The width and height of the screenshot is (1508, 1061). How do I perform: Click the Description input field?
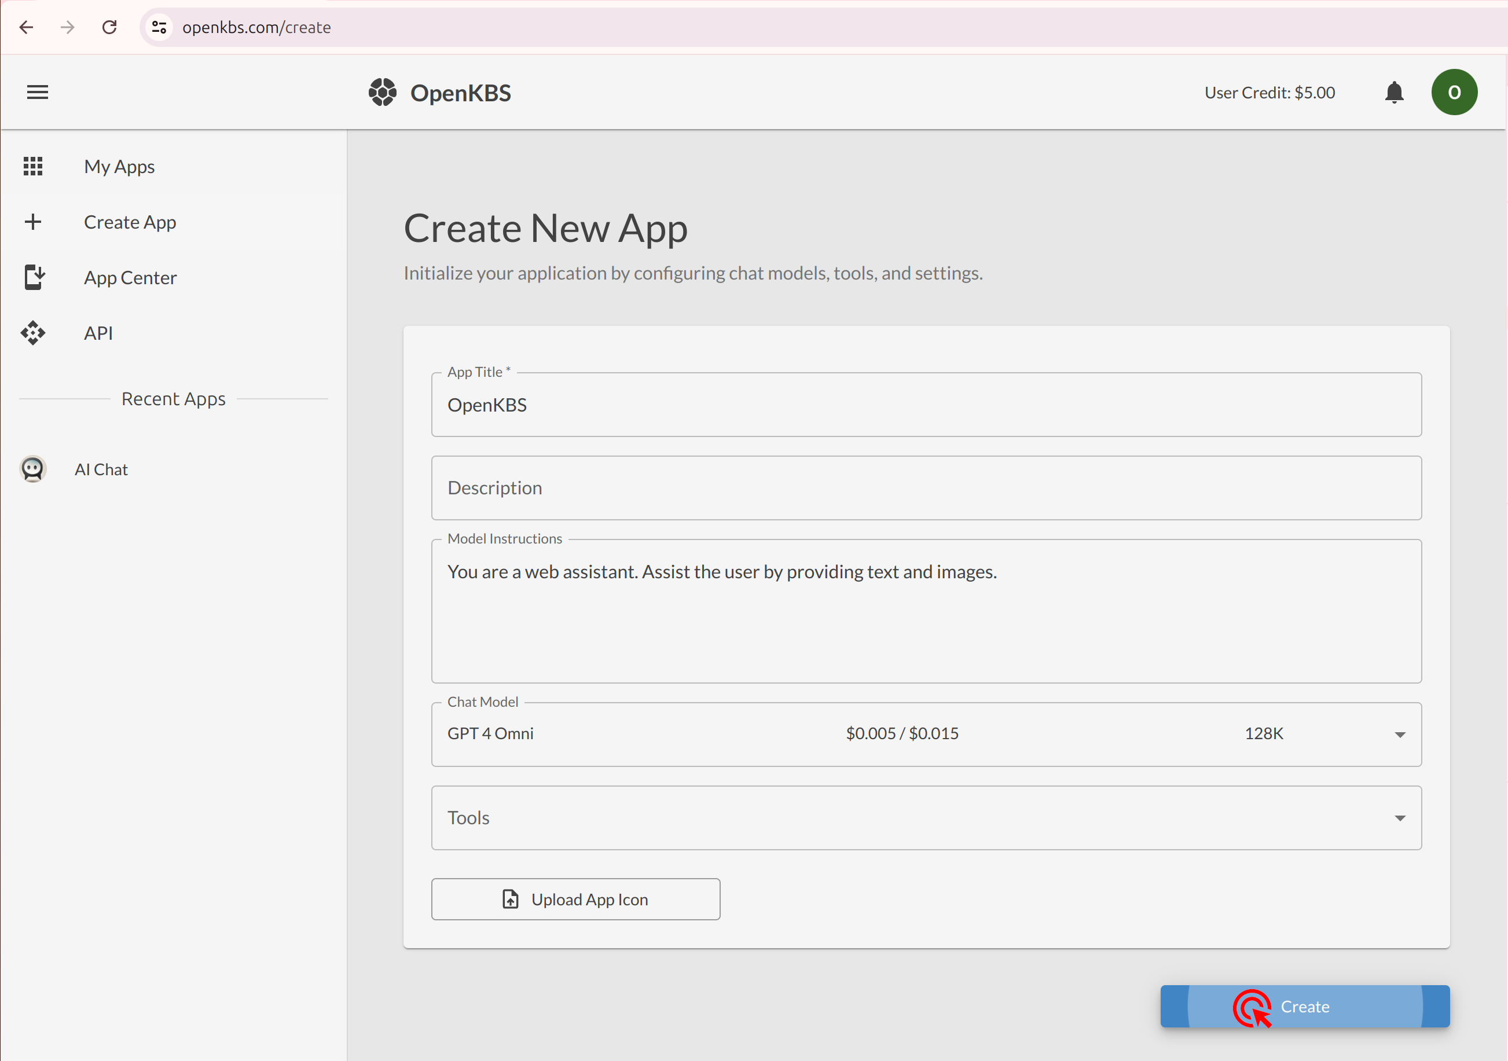pos(926,487)
